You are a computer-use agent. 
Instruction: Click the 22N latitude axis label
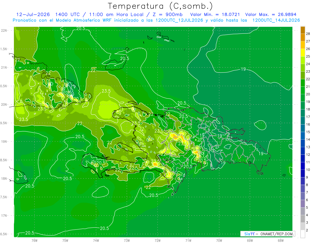5,30
